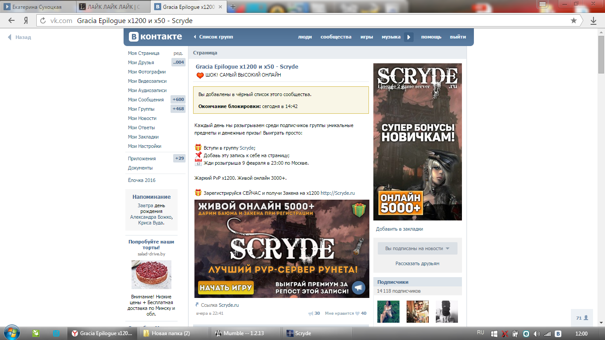
Task: Bookmark the page with the star icon
Action: coord(574,21)
